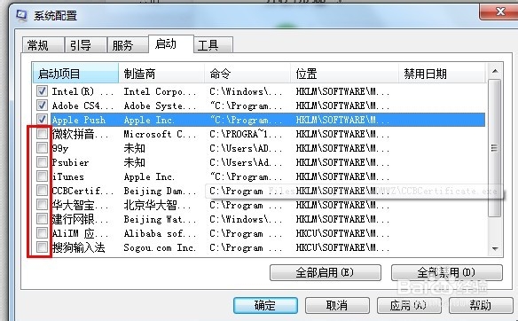Open help with the 帮助 button

coord(481,305)
